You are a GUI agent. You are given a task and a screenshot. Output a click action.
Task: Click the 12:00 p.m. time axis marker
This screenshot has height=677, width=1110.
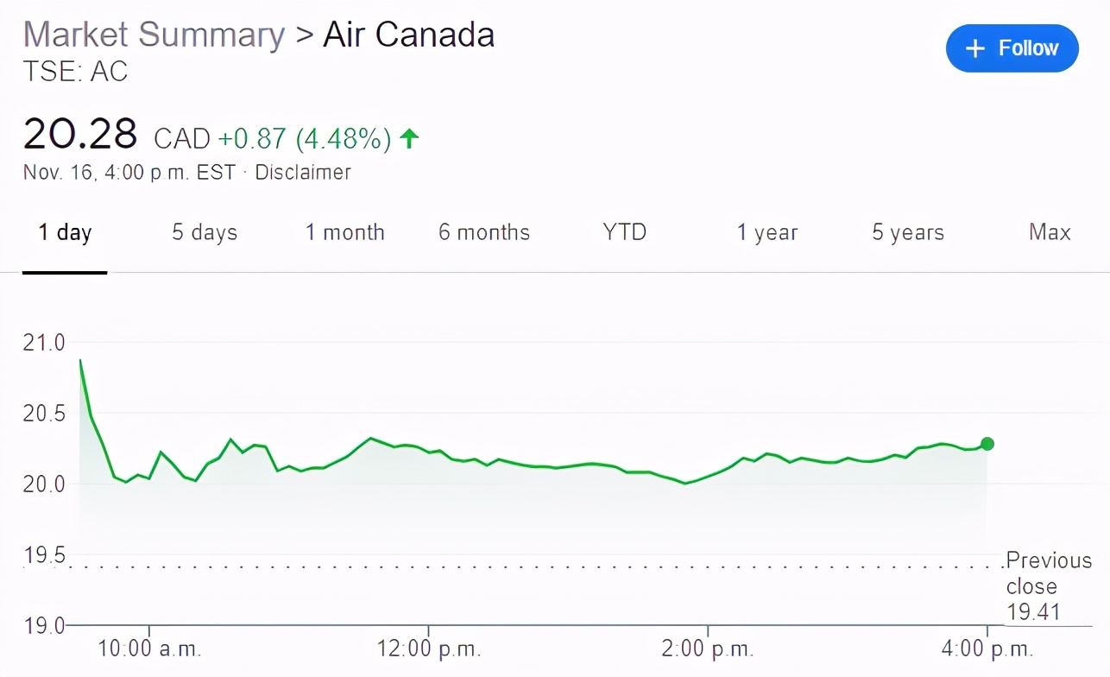pyautogui.click(x=429, y=649)
